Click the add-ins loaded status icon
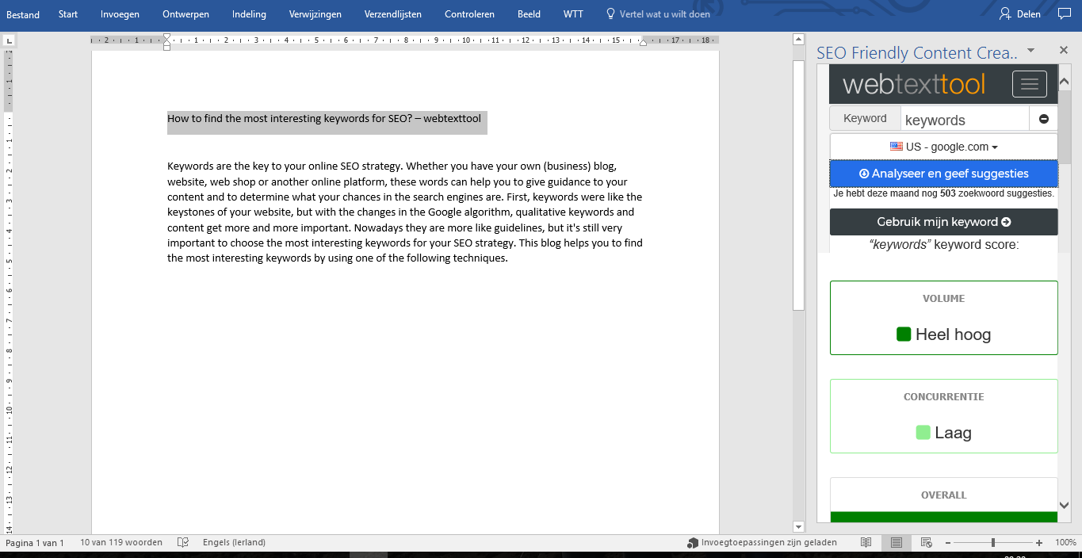This screenshot has height=558, width=1082. coord(694,543)
